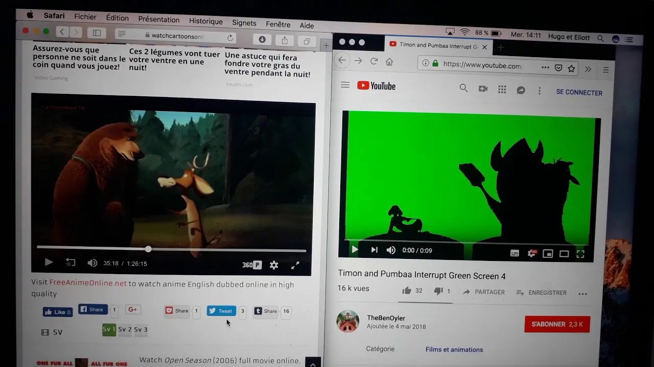Go to Firefox home page
The width and height of the screenshot is (654, 367).
[x=389, y=62]
